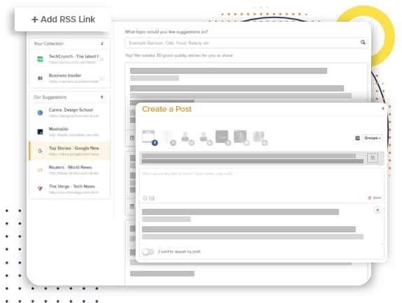This screenshot has width=402, height=303.
Task: Select the second social account avatar
Action: 168,138
